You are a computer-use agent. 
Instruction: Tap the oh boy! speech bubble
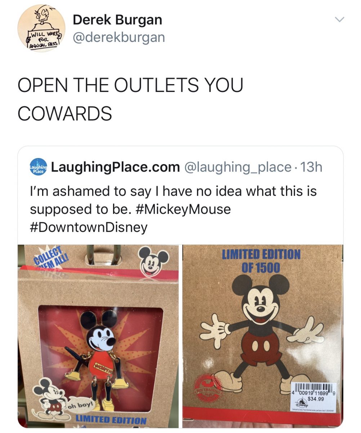tap(81, 405)
